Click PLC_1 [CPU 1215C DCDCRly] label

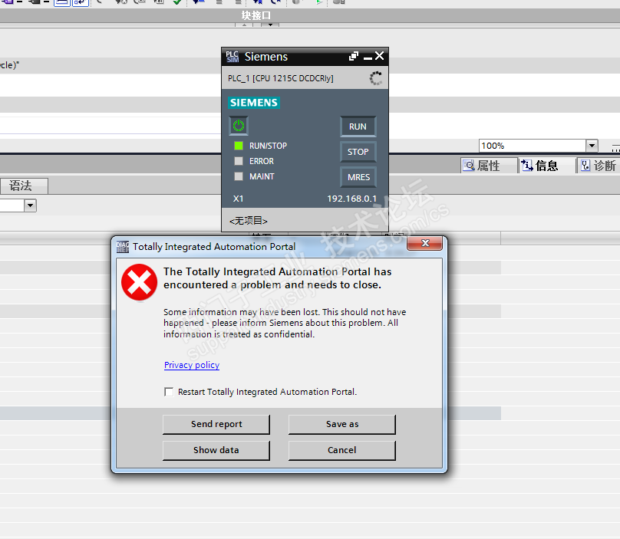point(280,78)
